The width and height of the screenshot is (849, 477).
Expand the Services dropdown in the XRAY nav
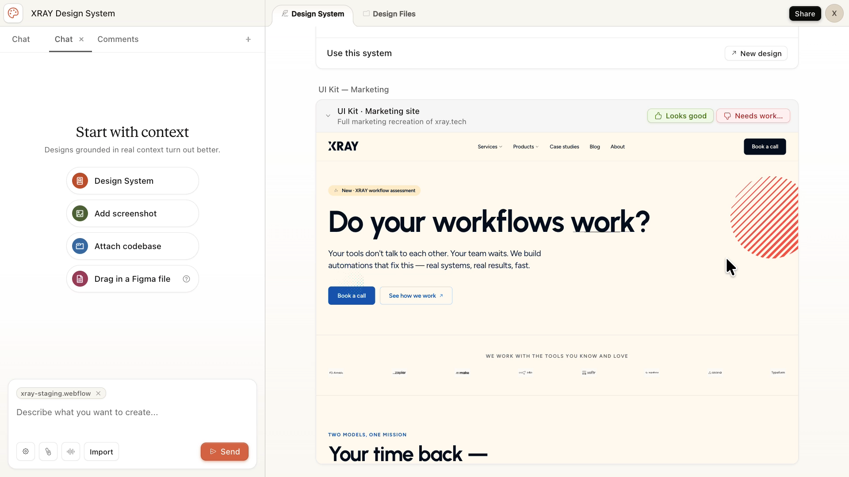pos(490,147)
